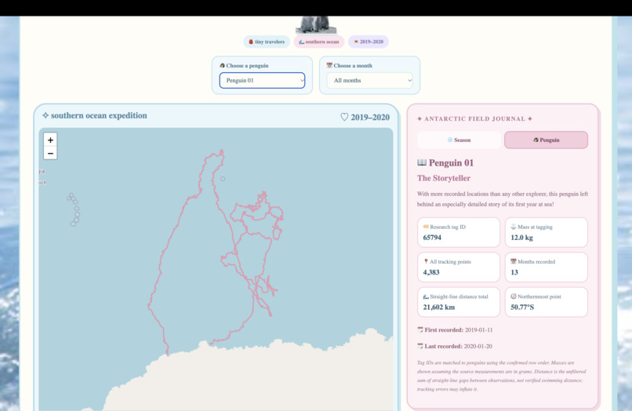
Task: Click the calendar icon in Choose a month
Action: (x=329, y=65)
